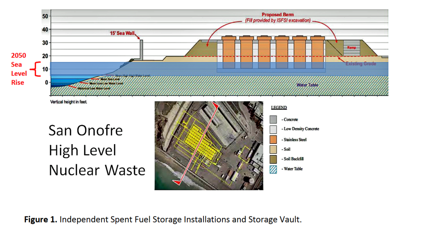Click the large 'San Onofre' heading line
Viewport: 433px width, 228px height.
pos(86,131)
